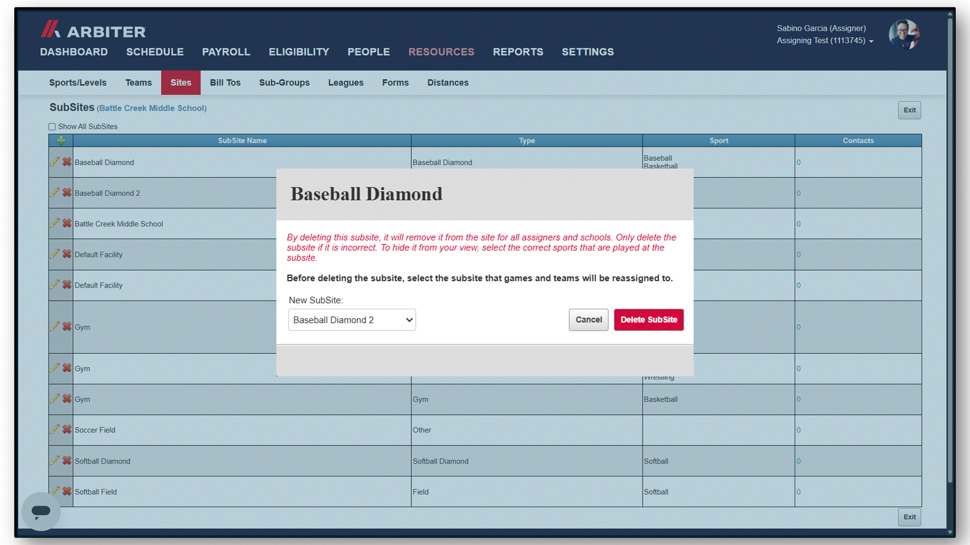Viewport: 970px width, 545px height.
Task: Click the Sabino Garcia (Assigner) text
Action: click(x=821, y=28)
